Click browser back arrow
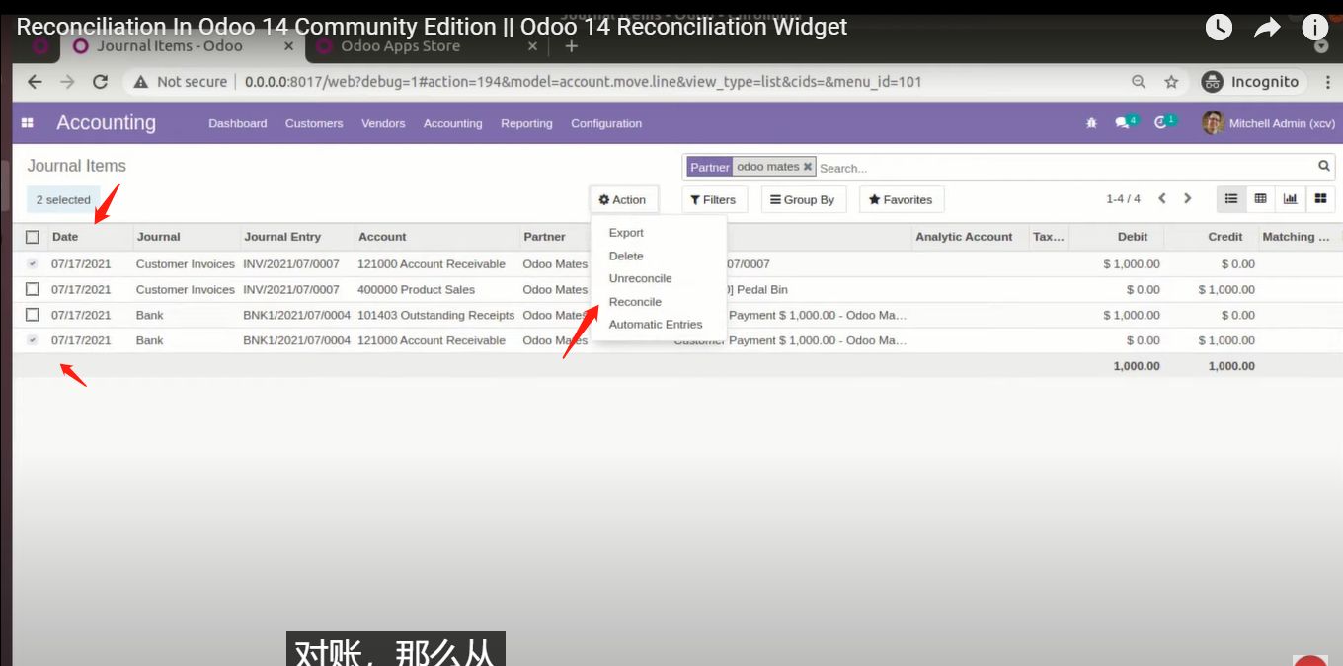The height and width of the screenshot is (666, 1343). tap(35, 82)
